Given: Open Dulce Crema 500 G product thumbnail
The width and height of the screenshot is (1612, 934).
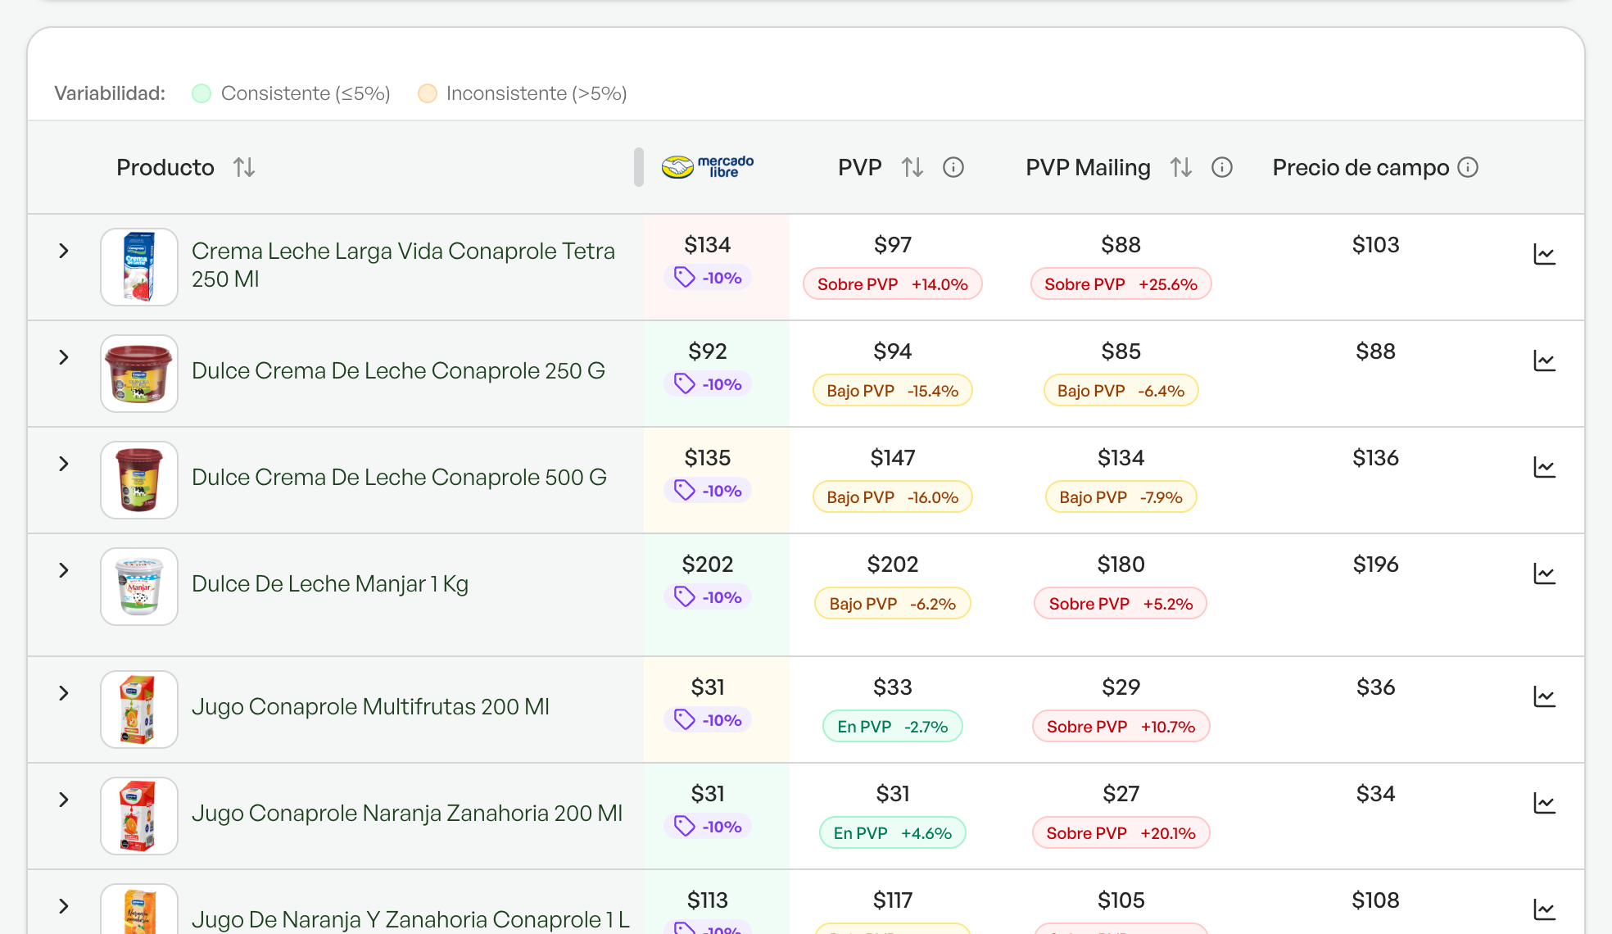Looking at the screenshot, I should click(139, 480).
